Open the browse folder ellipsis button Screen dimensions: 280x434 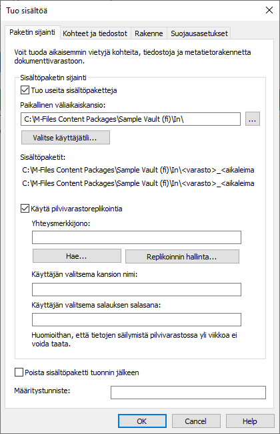(253, 119)
